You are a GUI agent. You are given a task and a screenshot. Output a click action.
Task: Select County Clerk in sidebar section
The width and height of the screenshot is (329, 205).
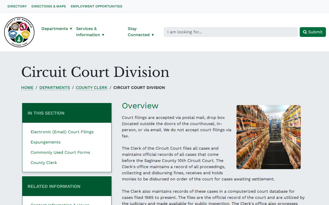click(x=44, y=163)
